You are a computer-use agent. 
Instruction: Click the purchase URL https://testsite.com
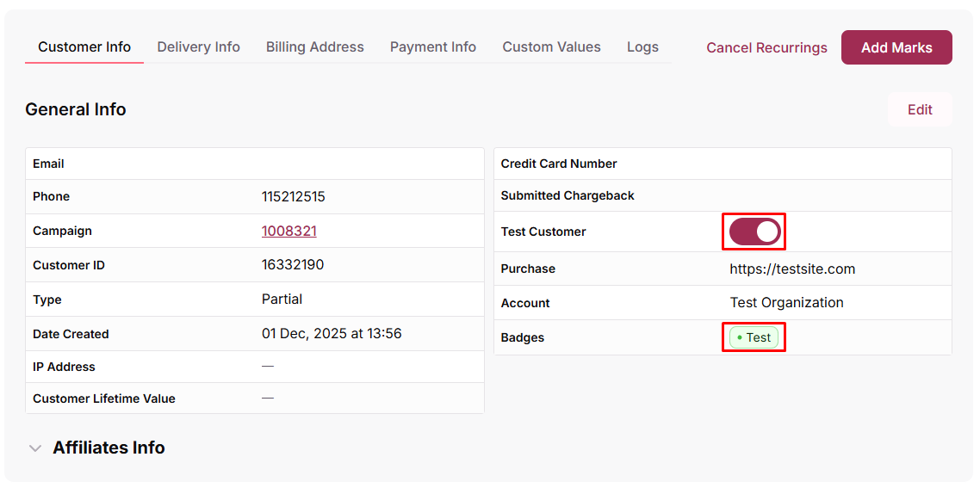(792, 269)
